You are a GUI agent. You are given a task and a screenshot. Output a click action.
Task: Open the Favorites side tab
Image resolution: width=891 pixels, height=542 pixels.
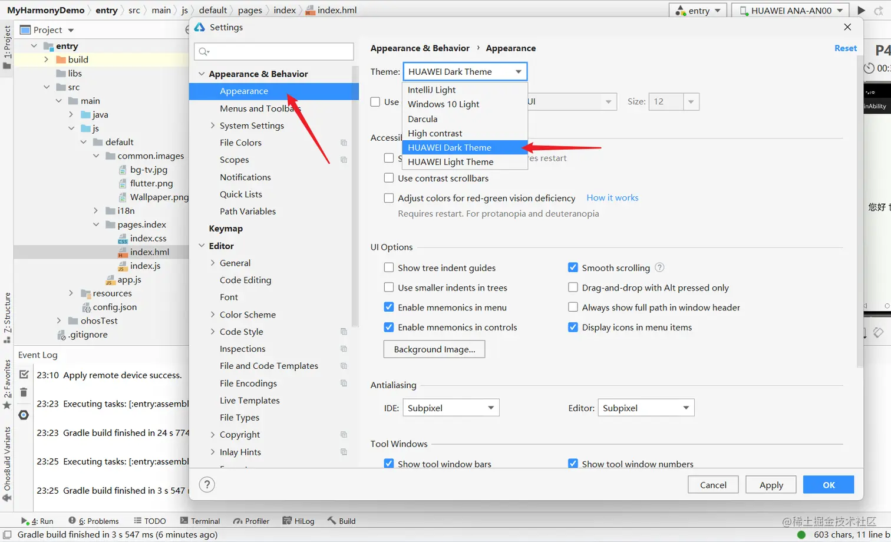point(6,384)
